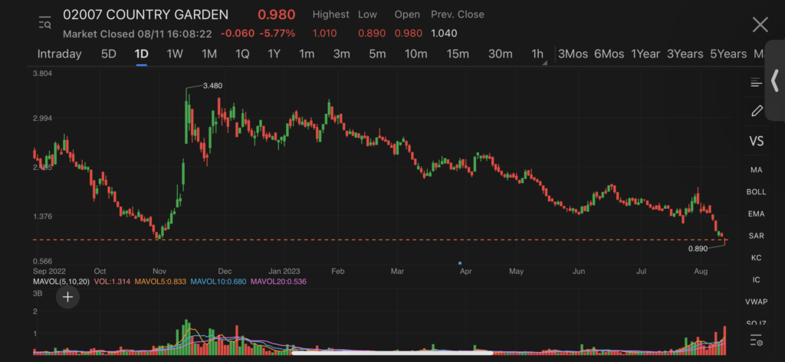Toggle the MA indicator
Viewport: 785px width, 362px height.
click(x=756, y=170)
